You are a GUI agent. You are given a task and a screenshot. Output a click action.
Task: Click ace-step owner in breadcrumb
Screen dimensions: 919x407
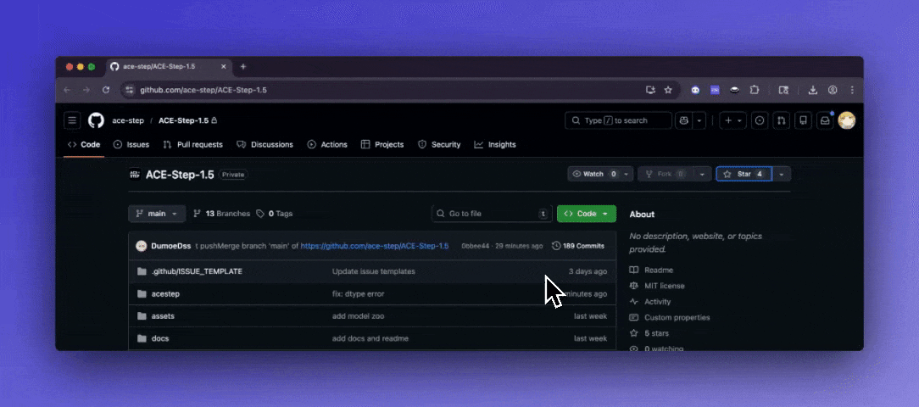tap(128, 120)
